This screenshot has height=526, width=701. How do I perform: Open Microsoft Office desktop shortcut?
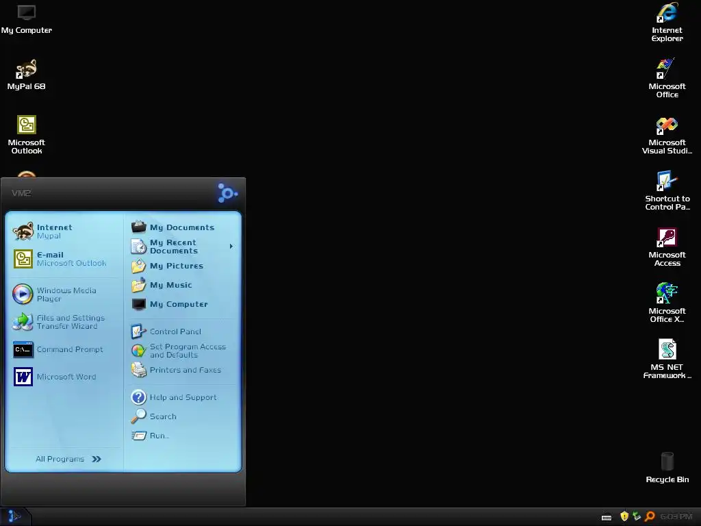(x=667, y=78)
